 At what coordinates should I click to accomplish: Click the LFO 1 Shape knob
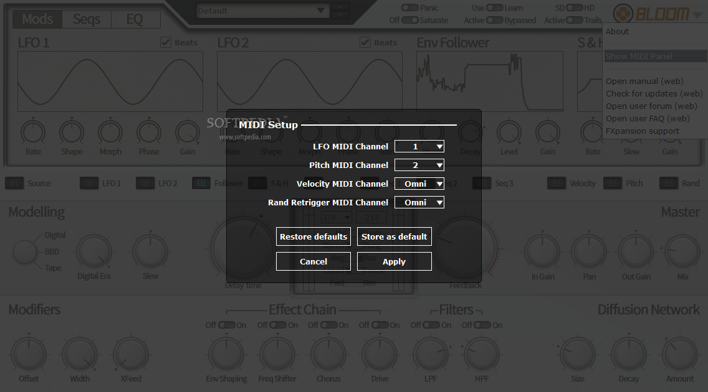pos(72,132)
